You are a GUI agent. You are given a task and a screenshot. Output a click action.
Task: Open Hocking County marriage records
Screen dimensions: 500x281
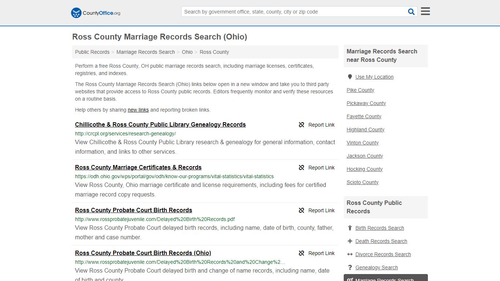tap(365, 169)
